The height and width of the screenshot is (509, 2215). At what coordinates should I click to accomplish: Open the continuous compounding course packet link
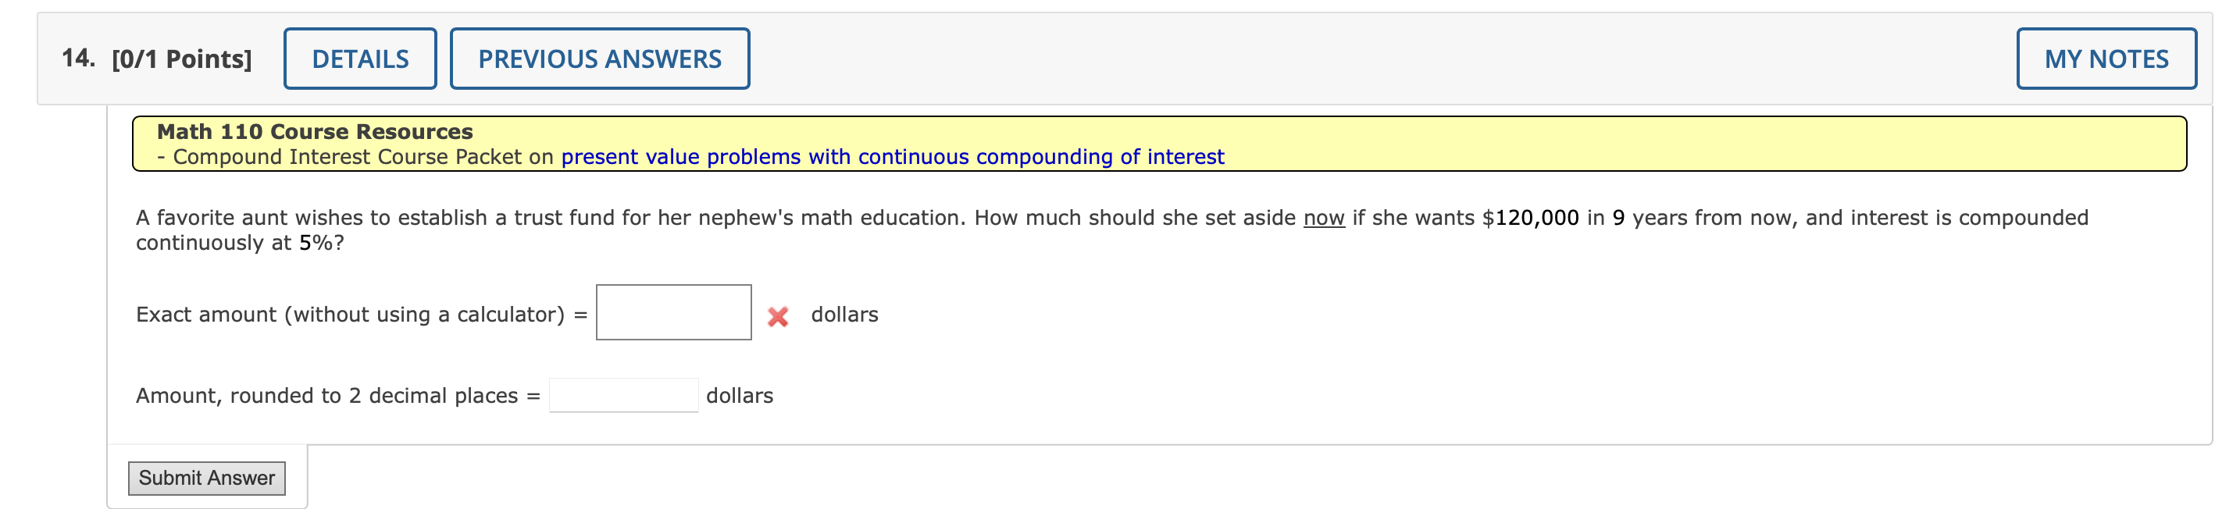point(891,156)
